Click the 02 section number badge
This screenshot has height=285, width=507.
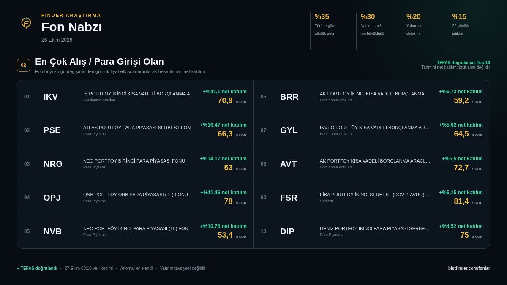click(24, 65)
